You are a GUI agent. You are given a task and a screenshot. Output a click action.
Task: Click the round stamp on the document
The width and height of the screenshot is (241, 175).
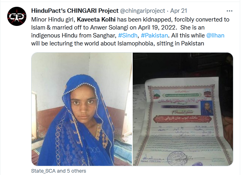176,158
